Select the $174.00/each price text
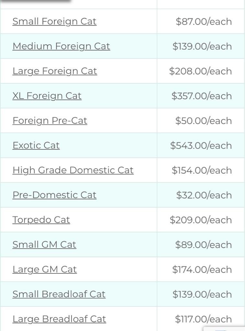The height and width of the screenshot is (331, 245). [202, 270]
